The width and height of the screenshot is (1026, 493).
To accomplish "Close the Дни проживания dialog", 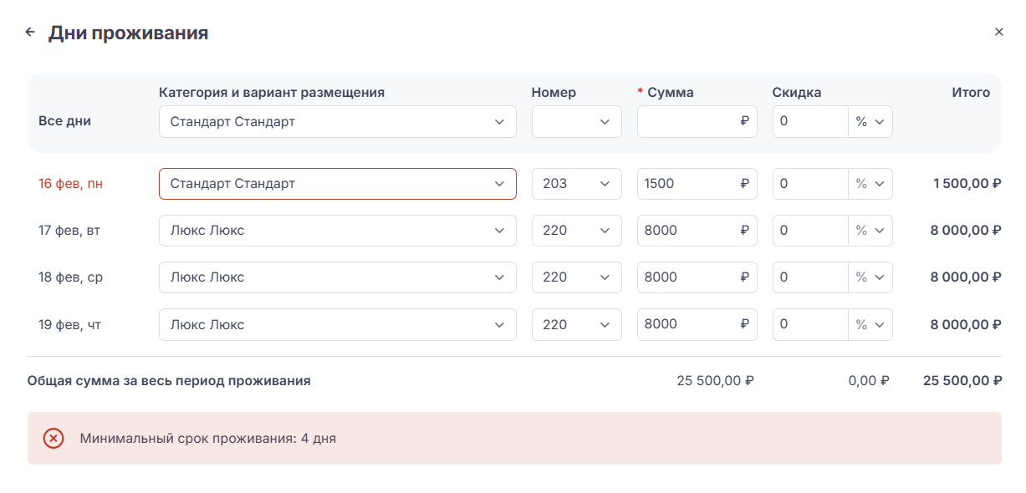I will 998,33.
